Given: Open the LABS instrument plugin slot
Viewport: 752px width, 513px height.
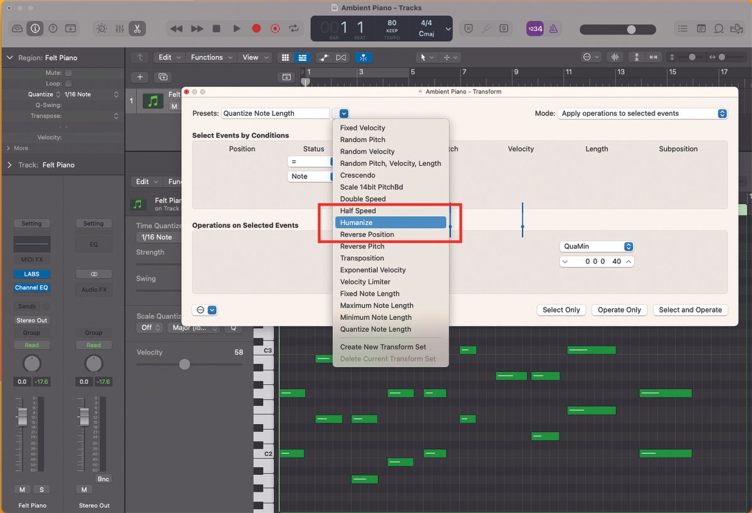Looking at the screenshot, I should point(32,274).
